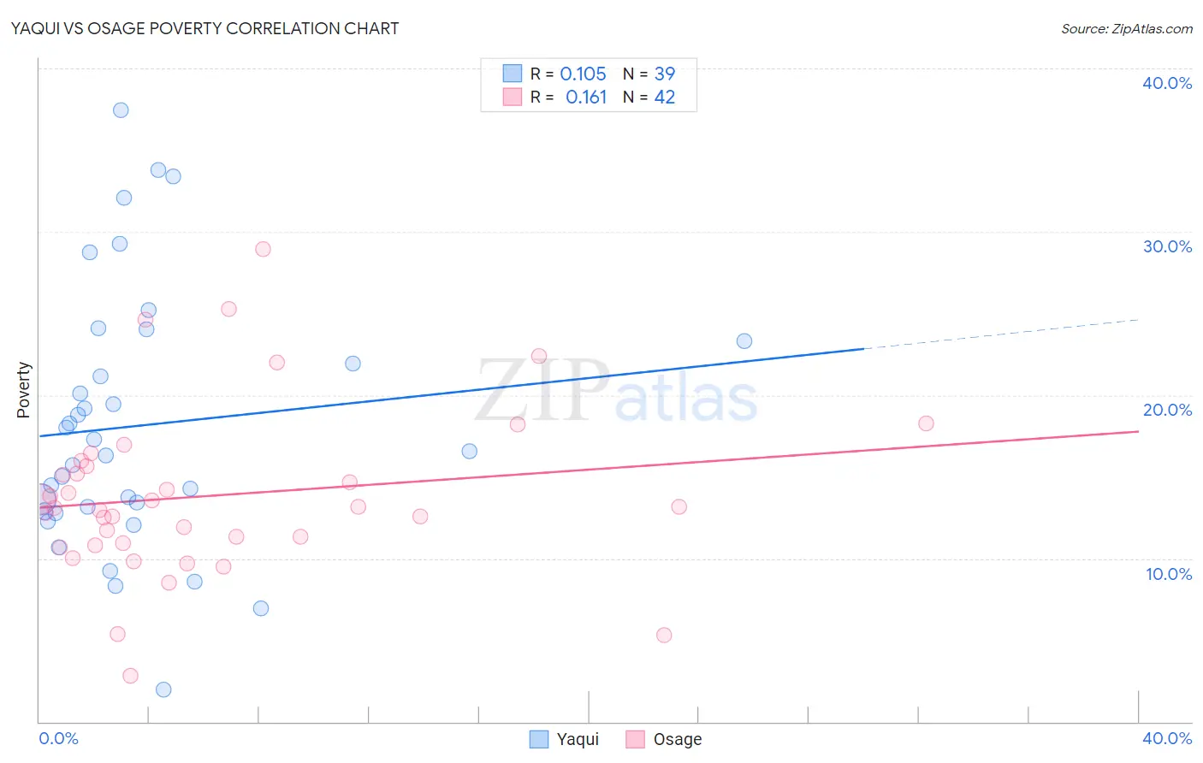Click the ZIPatlas watermark in chart center

(617, 392)
